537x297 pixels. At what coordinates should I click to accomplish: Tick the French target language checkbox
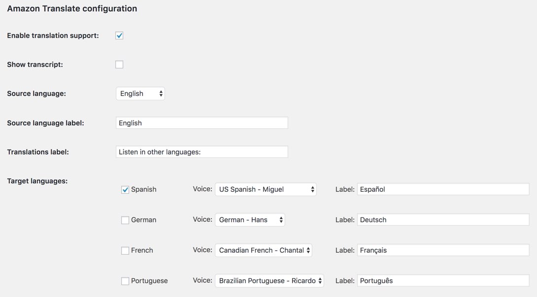(x=125, y=250)
